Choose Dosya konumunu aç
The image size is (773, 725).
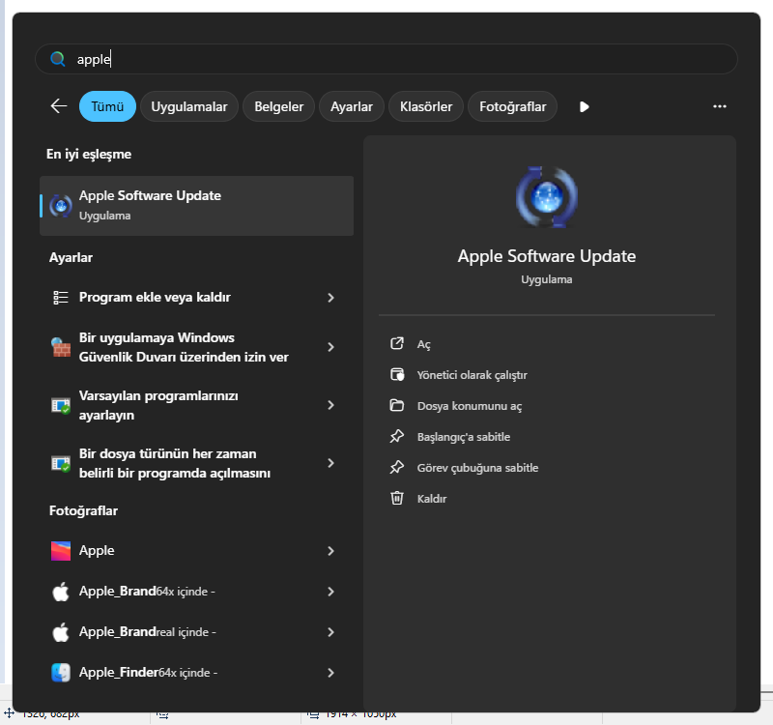[470, 406]
